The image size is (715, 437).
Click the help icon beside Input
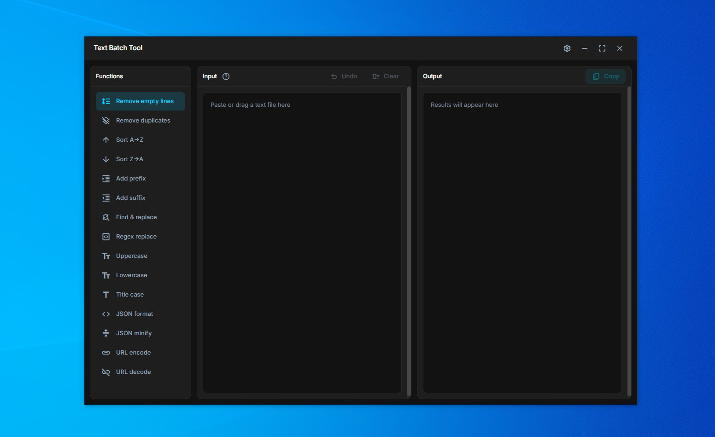point(226,76)
